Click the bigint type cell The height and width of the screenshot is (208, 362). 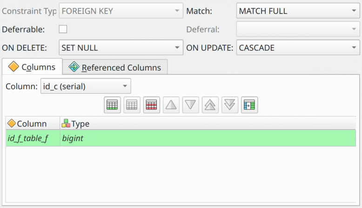coord(208,138)
